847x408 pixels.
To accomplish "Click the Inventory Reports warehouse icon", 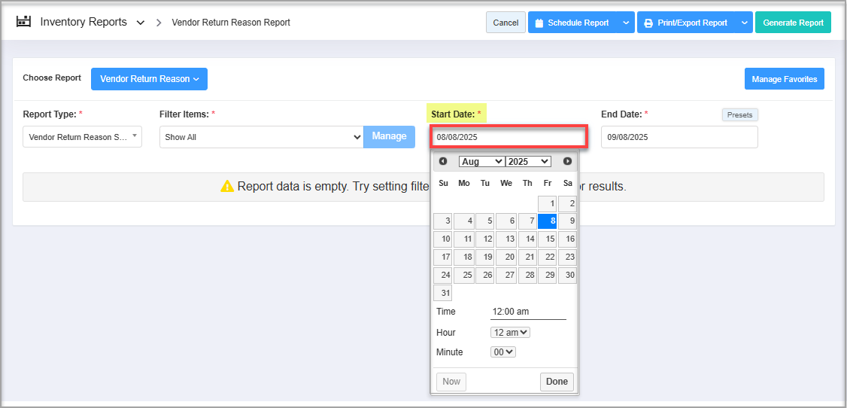I will tap(23, 22).
